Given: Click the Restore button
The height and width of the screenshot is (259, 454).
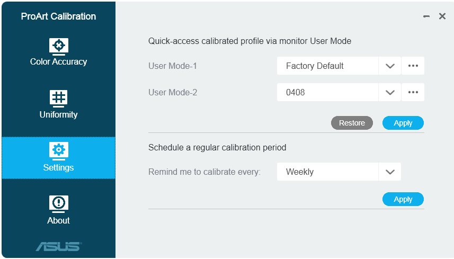Looking at the screenshot, I should point(352,123).
